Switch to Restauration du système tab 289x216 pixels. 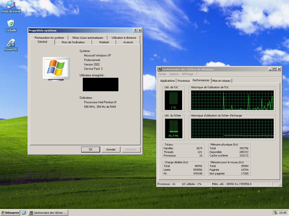pyautogui.click(x=49, y=38)
